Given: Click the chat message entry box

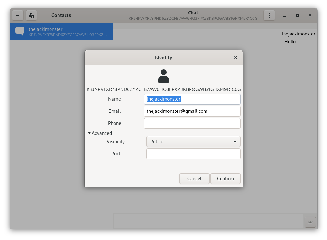Looking at the screenshot, I should coord(208,221).
